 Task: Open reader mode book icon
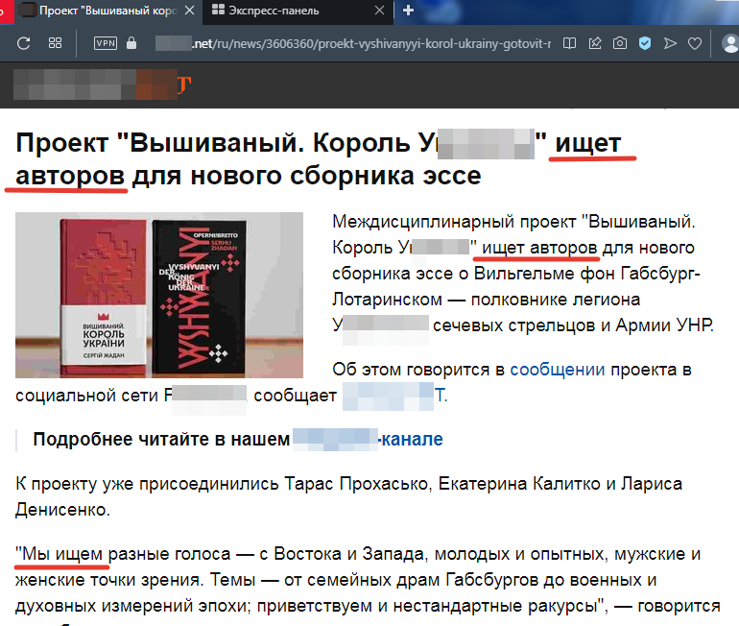(x=569, y=44)
